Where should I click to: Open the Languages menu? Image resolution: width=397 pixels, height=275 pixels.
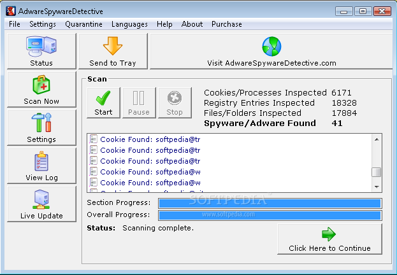click(x=129, y=24)
